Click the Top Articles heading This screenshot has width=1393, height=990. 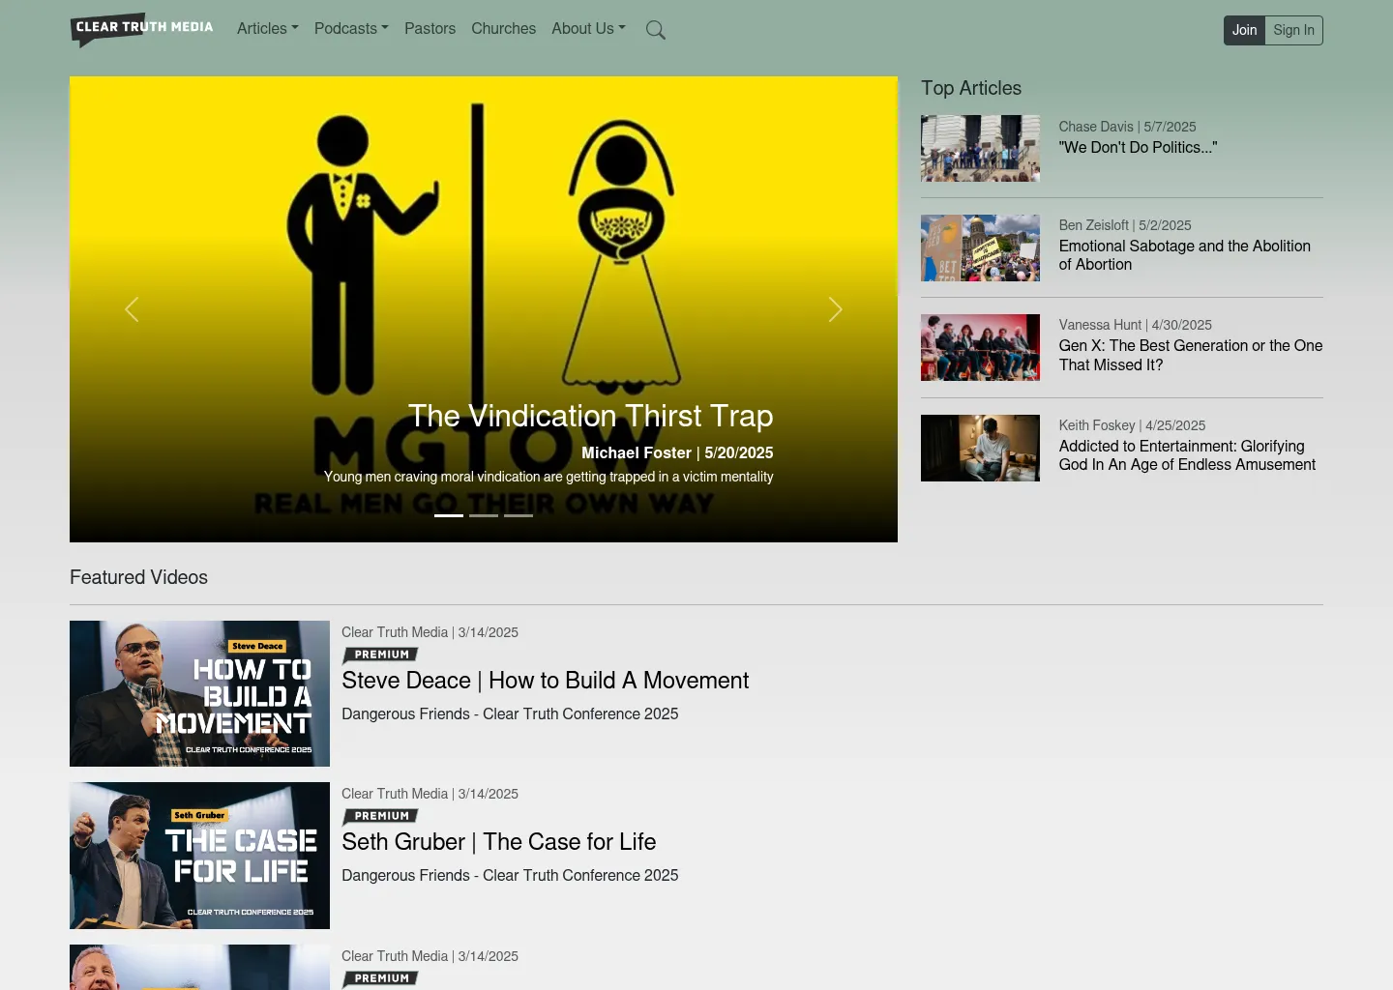click(971, 88)
